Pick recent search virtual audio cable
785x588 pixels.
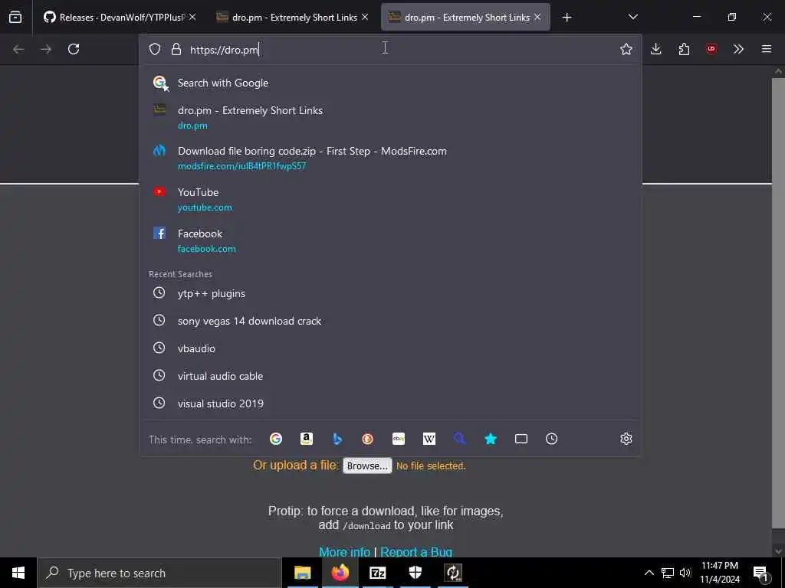pos(390,376)
